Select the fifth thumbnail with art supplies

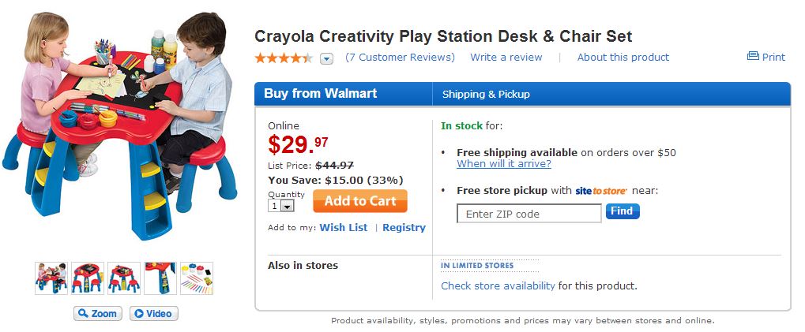click(197, 278)
